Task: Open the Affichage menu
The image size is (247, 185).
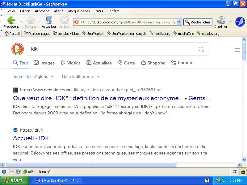Action: point(42,11)
